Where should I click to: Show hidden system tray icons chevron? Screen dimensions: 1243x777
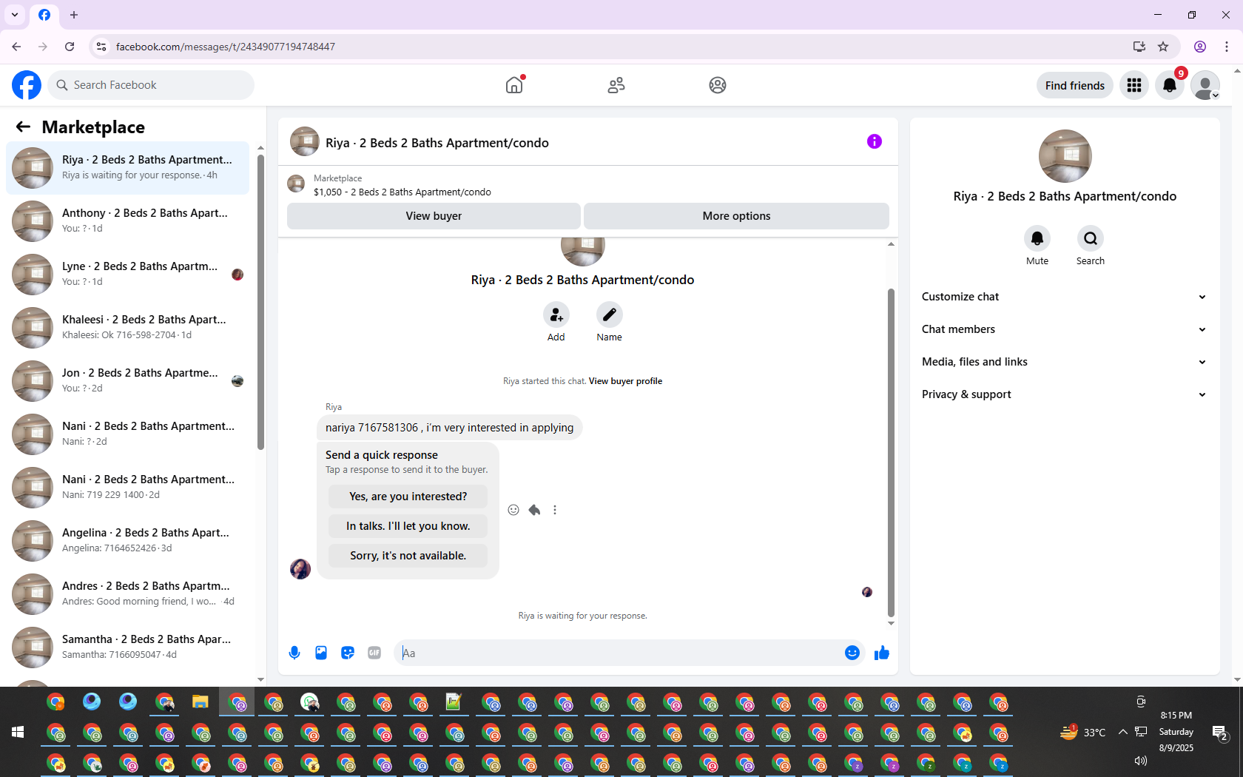click(1122, 732)
